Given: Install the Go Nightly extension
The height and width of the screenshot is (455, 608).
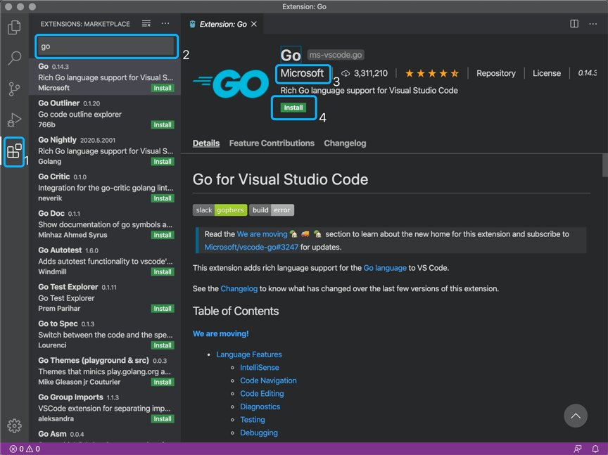Looking at the screenshot, I should (x=163, y=162).
